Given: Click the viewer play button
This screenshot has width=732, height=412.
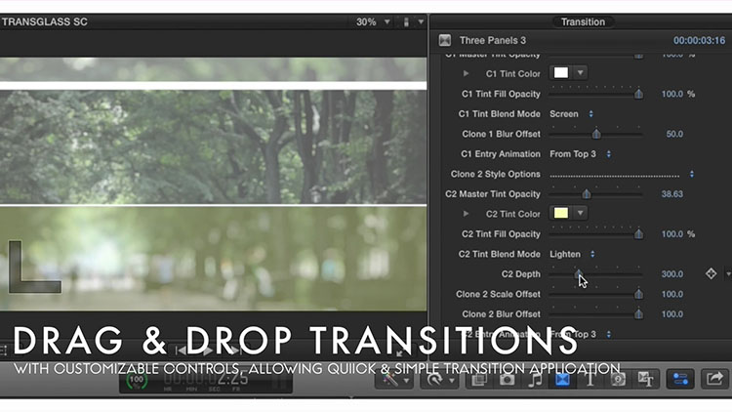Looking at the screenshot, I should tap(209, 350).
